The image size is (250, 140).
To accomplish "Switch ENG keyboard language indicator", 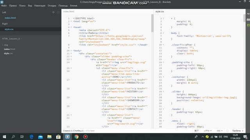I will point(226,136).
